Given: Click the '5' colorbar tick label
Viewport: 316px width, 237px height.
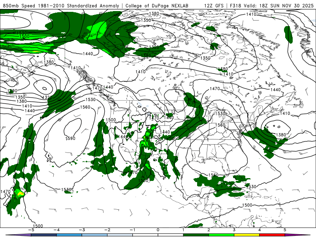Looking at the screenshot, I should point(285,230).
